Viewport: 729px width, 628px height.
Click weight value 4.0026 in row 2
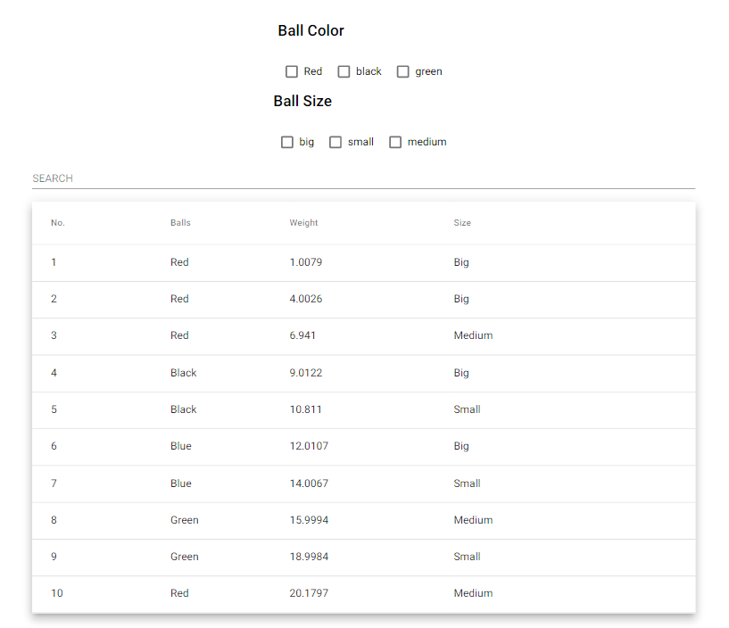click(306, 299)
